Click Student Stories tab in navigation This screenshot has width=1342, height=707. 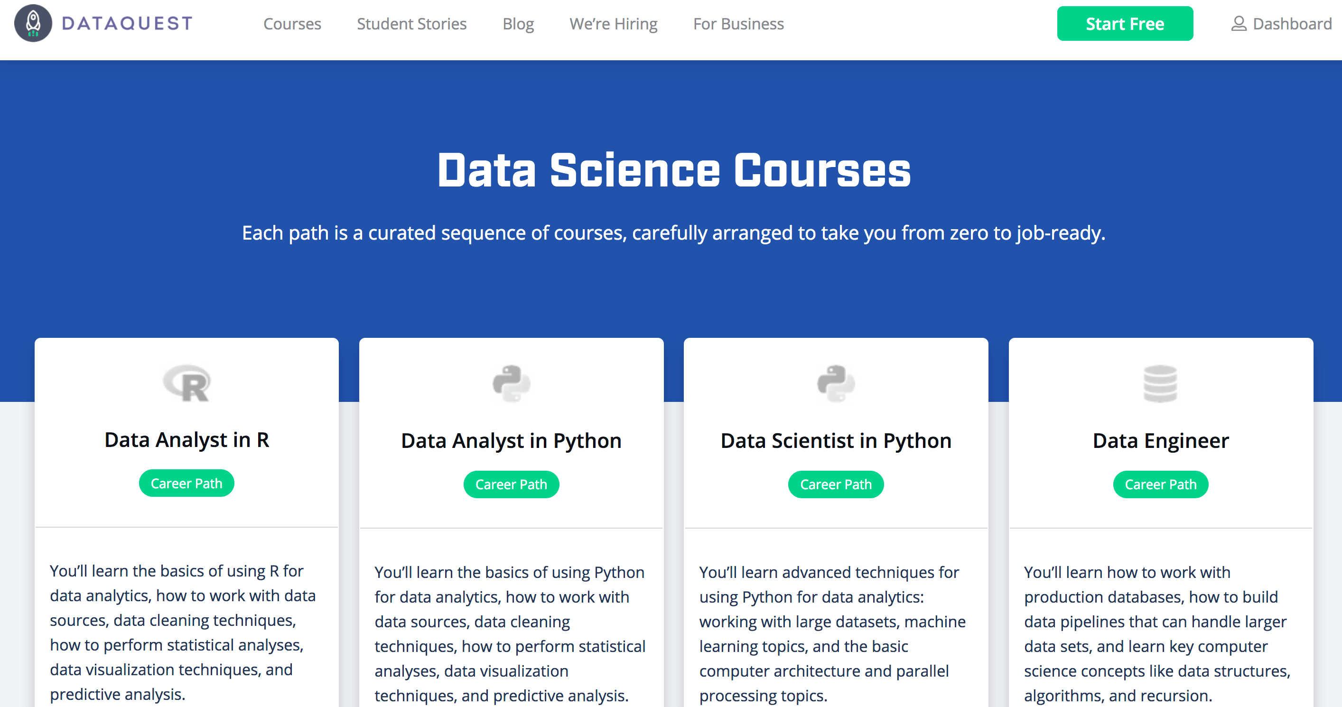tap(412, 24)
